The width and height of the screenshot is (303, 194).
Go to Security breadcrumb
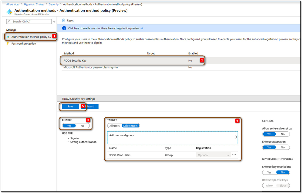coord(54,4)
